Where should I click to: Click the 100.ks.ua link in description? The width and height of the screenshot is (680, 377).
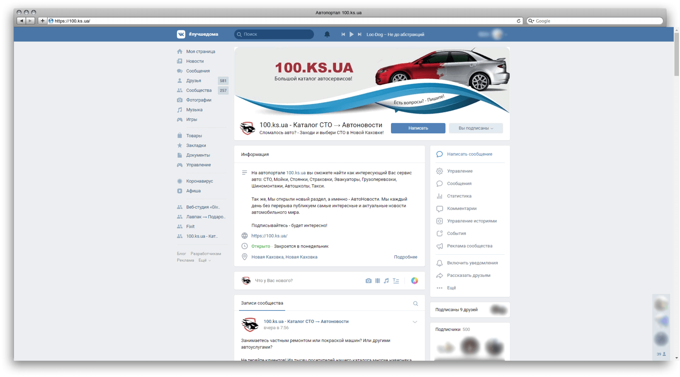pos(296,173)
